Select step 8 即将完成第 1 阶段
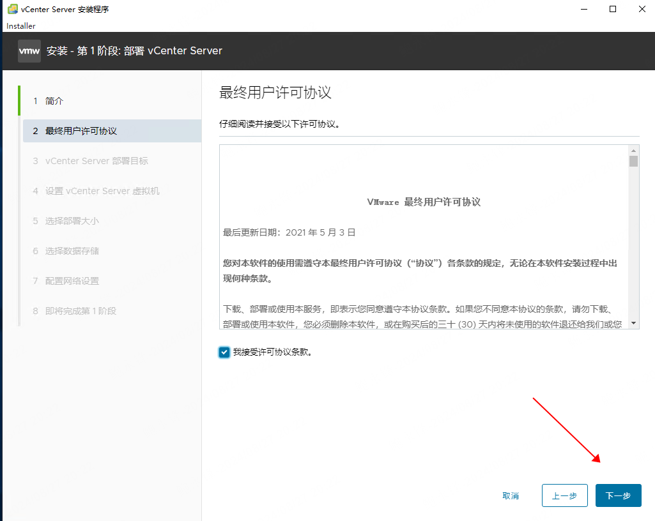The image size is (655, 521). tap(112, 311)
